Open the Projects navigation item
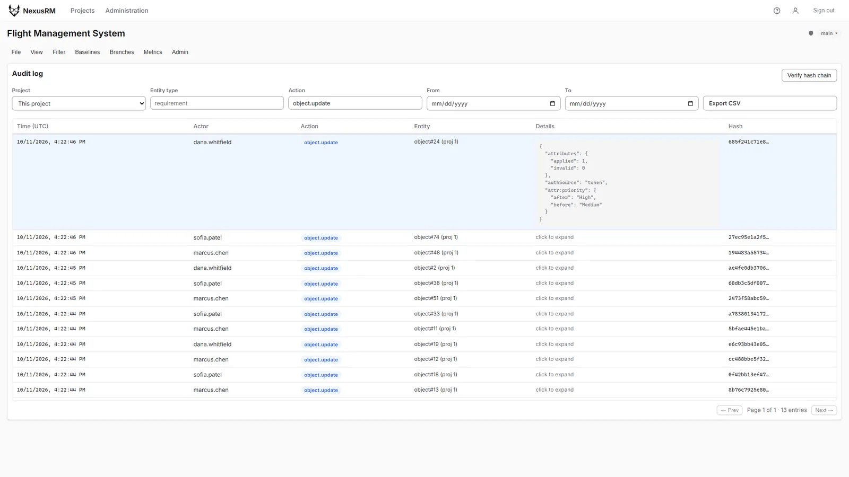 point(82,11)
